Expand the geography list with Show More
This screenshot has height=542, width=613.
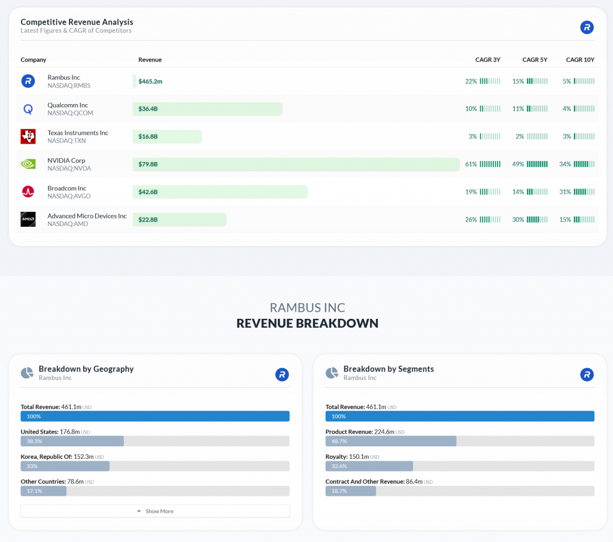pos(155,511)
